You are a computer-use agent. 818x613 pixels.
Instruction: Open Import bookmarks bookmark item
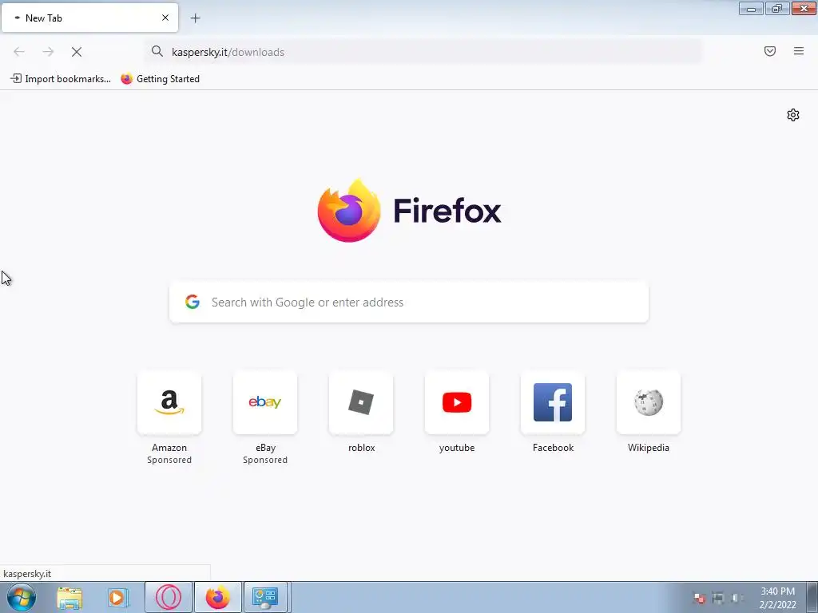[61, 79]
